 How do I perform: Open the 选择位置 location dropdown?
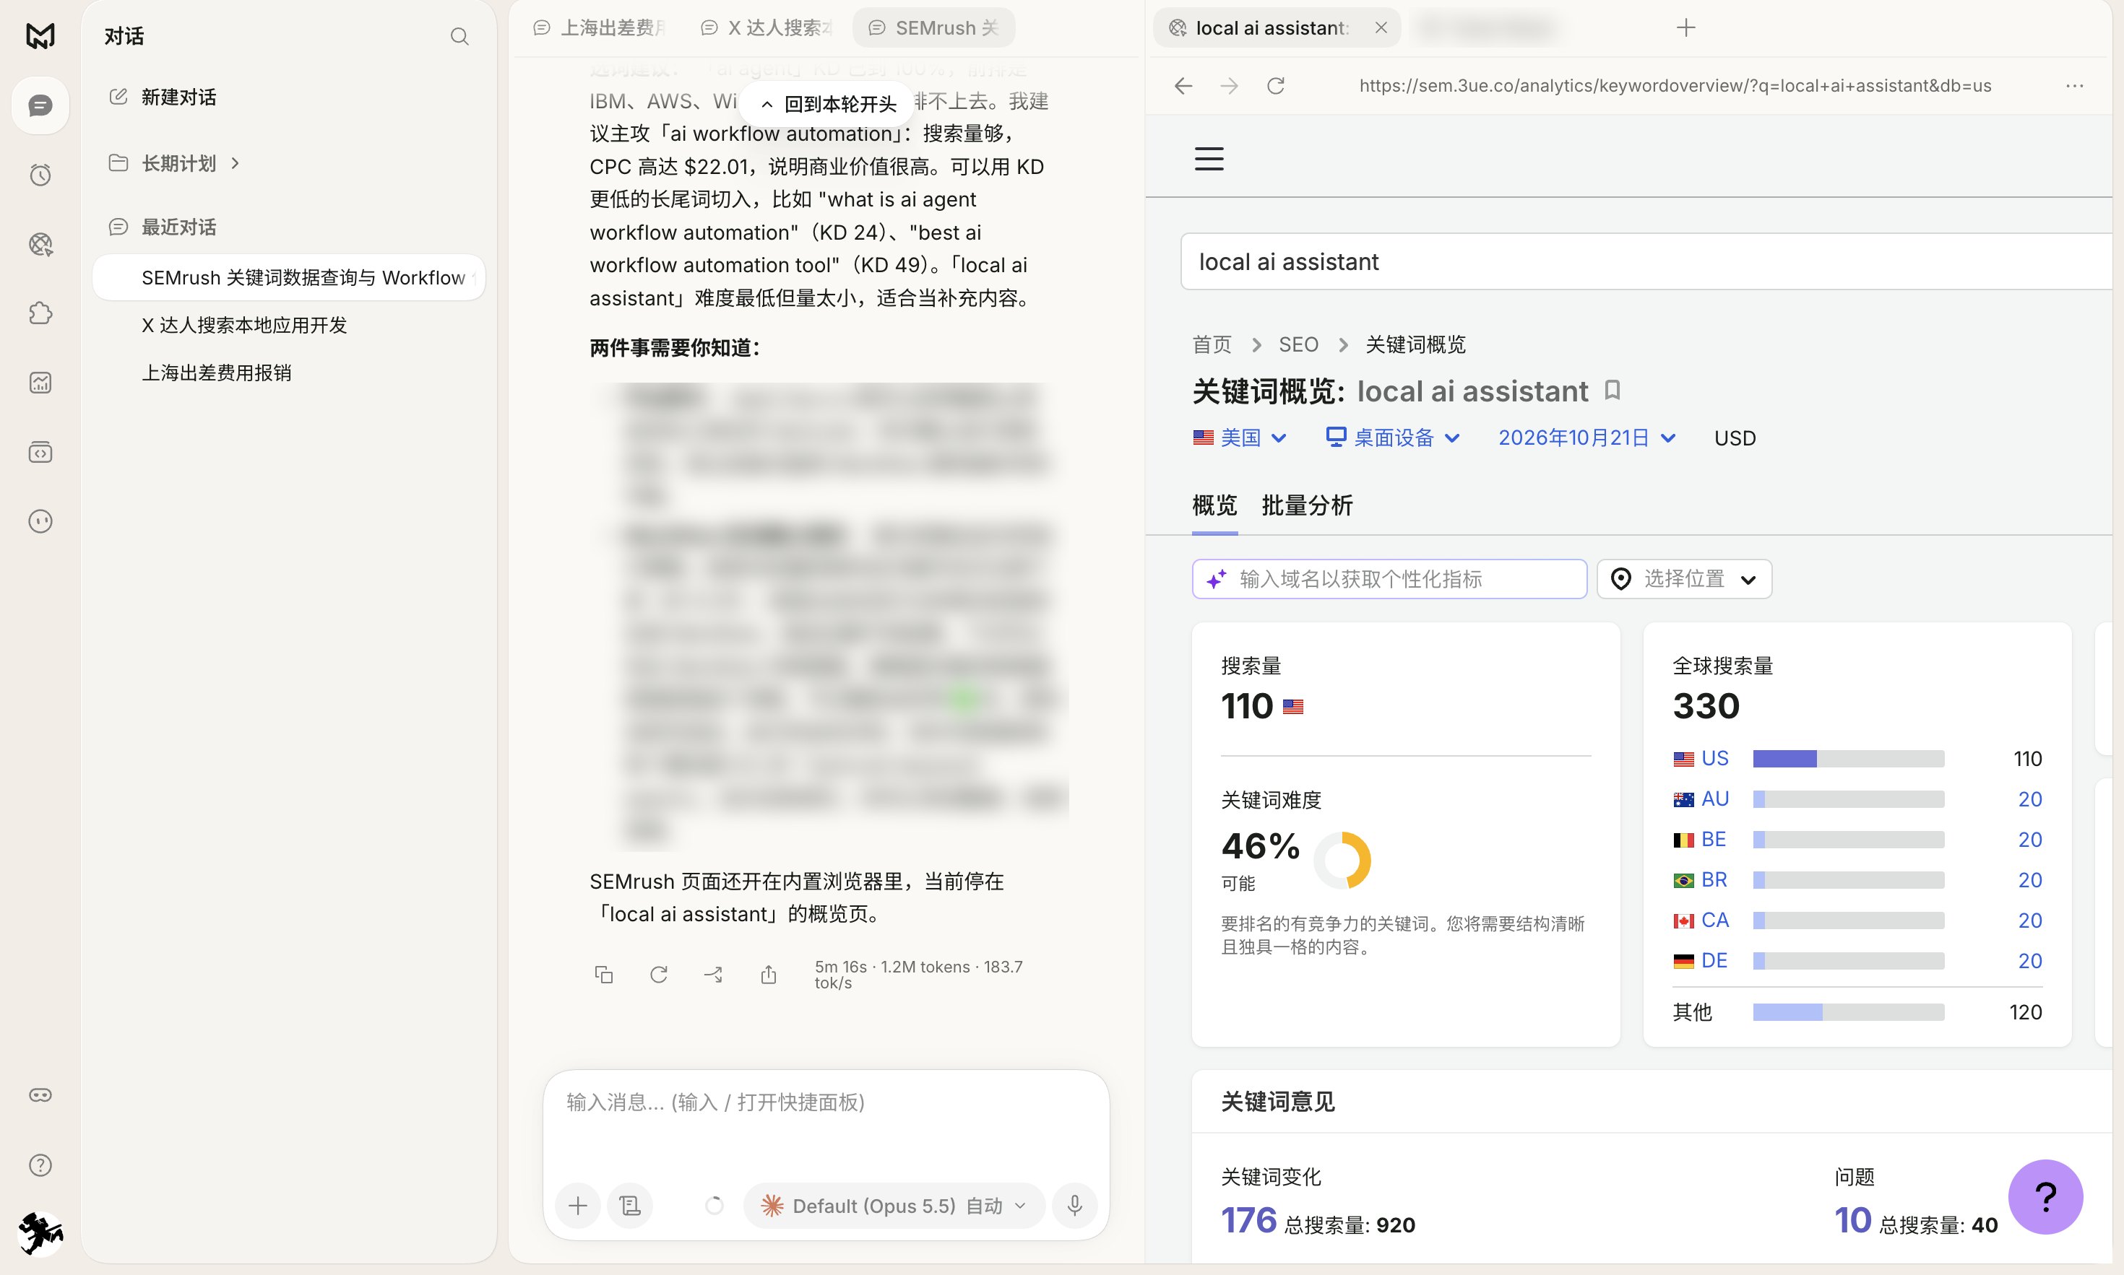[1684, 579]
